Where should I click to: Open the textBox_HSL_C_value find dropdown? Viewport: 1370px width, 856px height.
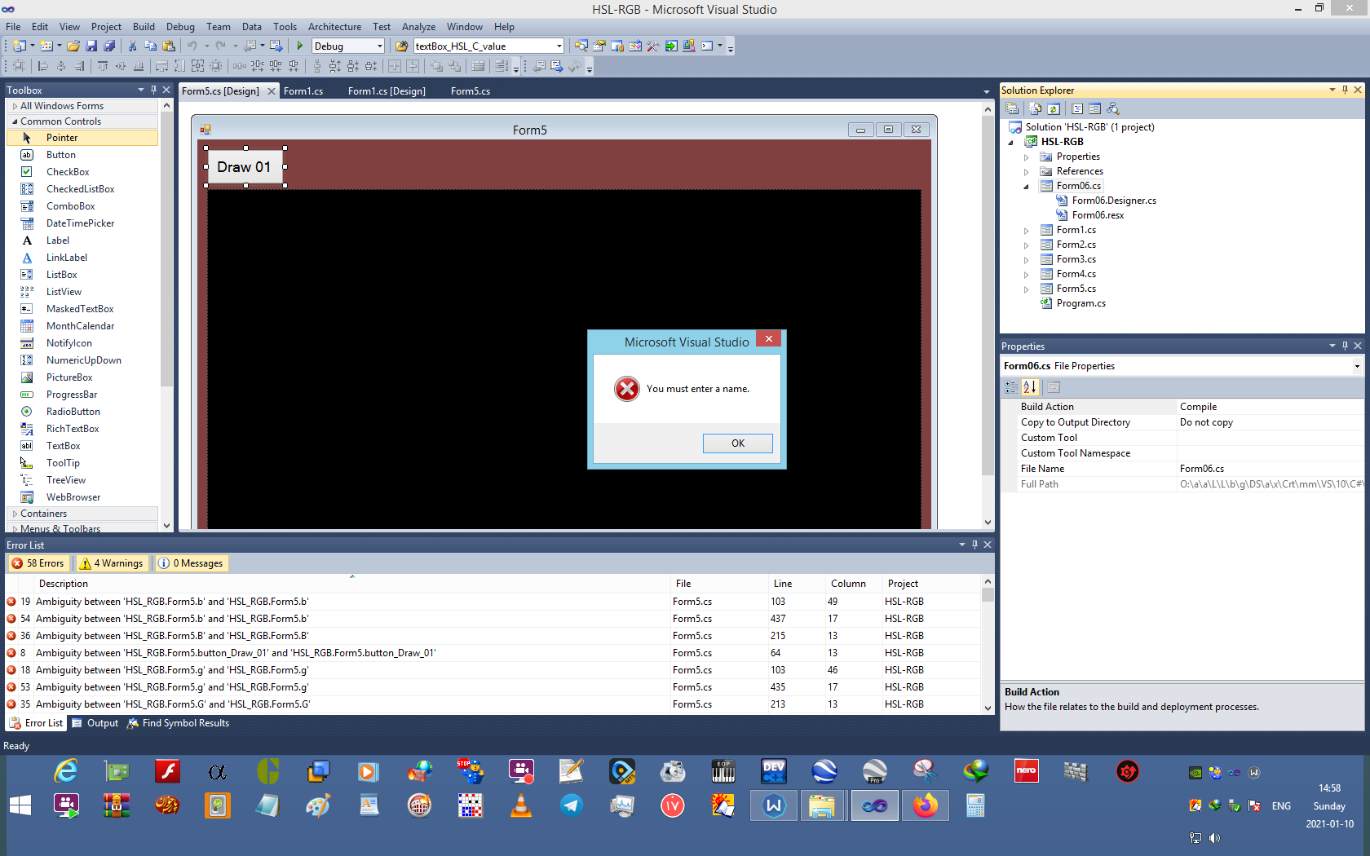pyautogui.click(x=559, y=46)
